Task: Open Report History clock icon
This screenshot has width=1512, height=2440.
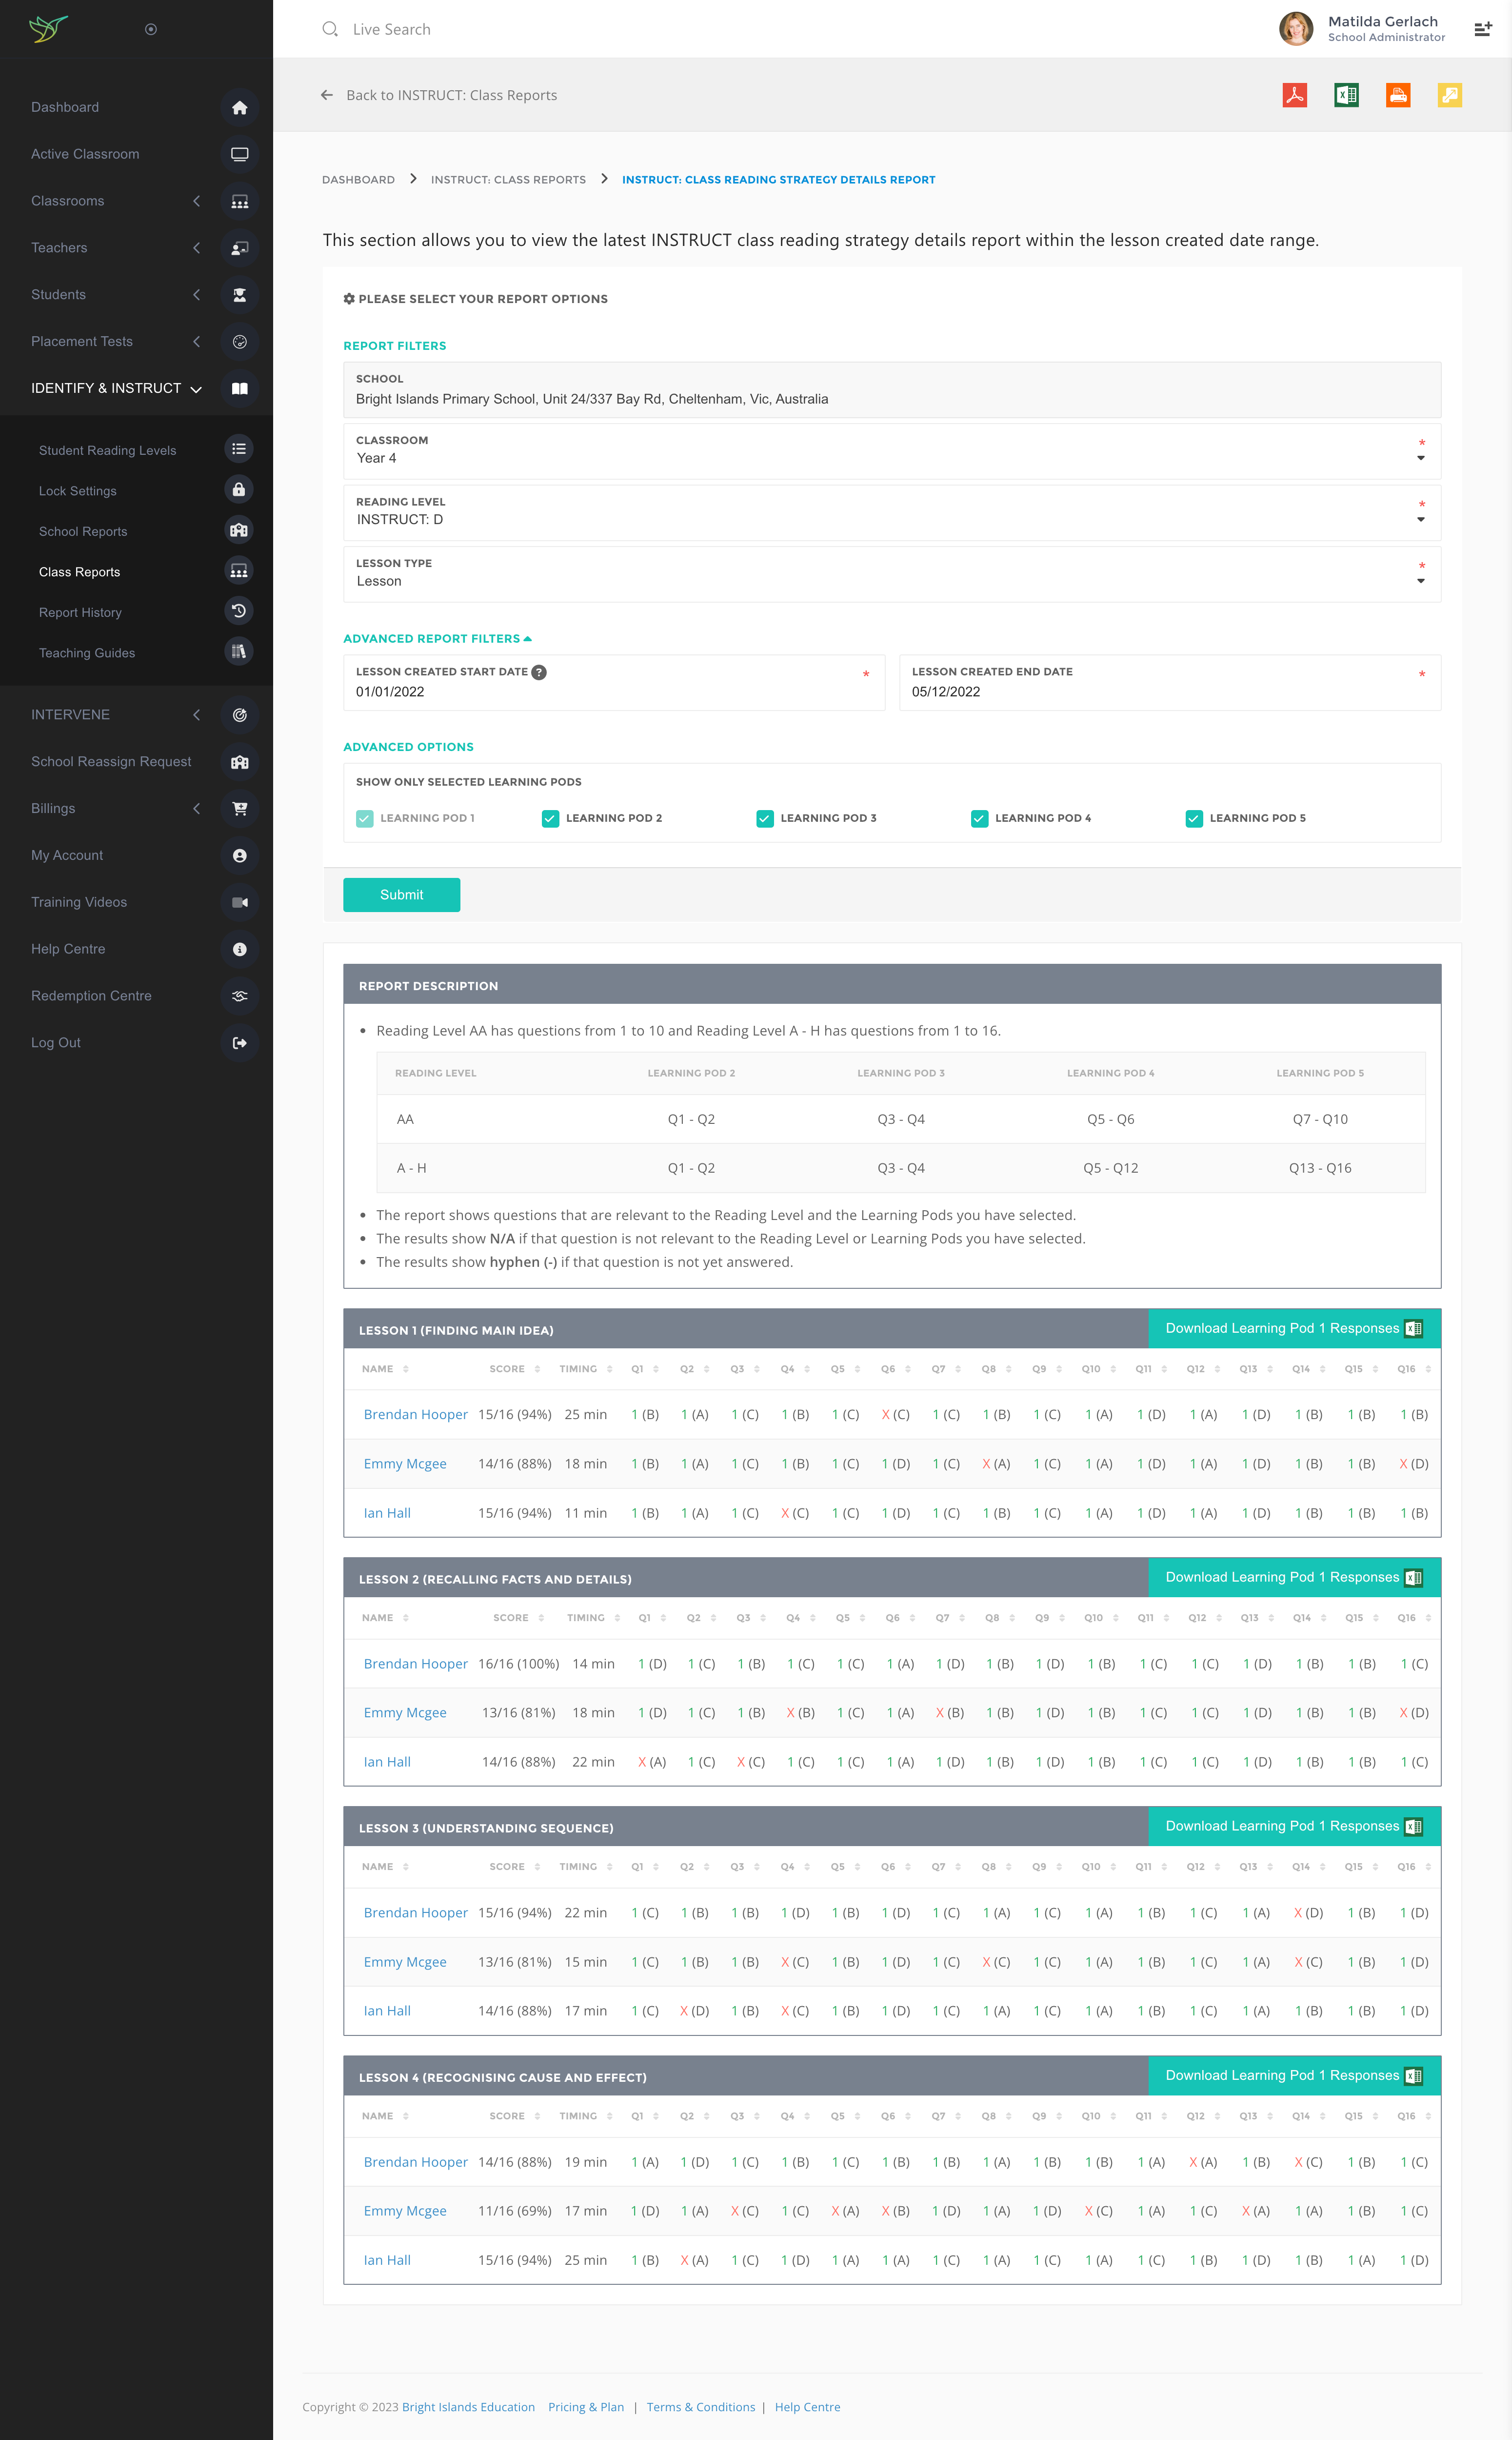Action: click(x=238, y=611)
